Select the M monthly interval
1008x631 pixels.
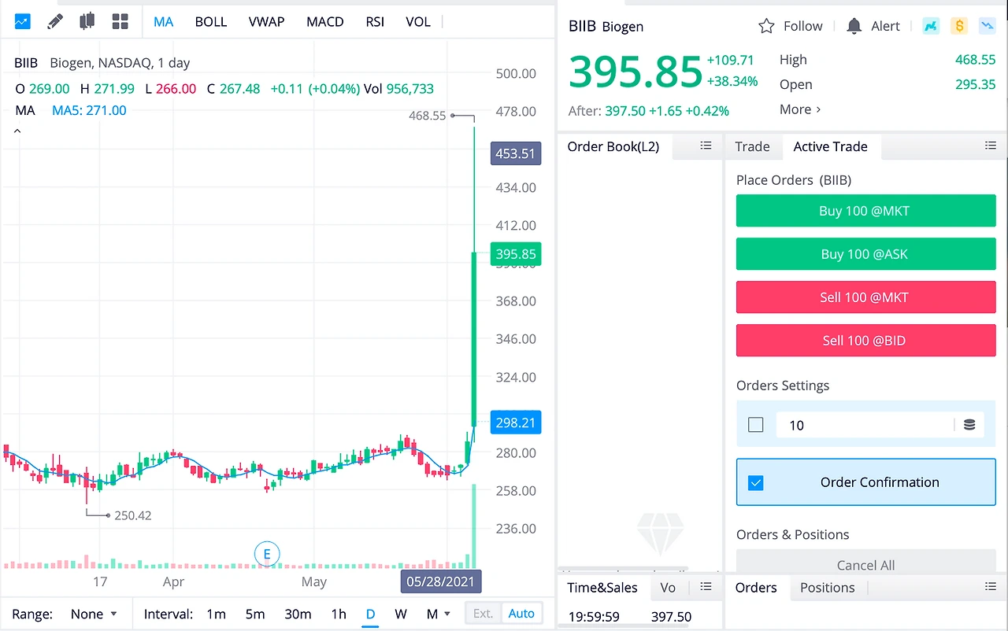coord(432,614)
